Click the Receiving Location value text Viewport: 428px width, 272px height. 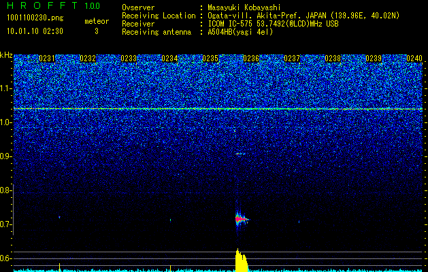[x=305, y=16]
